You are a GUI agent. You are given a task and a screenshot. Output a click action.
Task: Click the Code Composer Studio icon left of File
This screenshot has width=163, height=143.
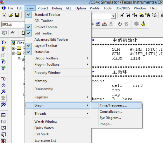tap(4, 8)
